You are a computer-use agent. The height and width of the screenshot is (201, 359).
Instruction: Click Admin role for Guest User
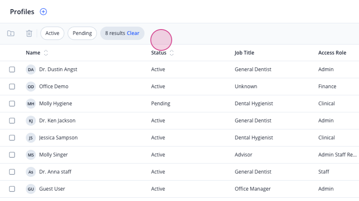326,189
